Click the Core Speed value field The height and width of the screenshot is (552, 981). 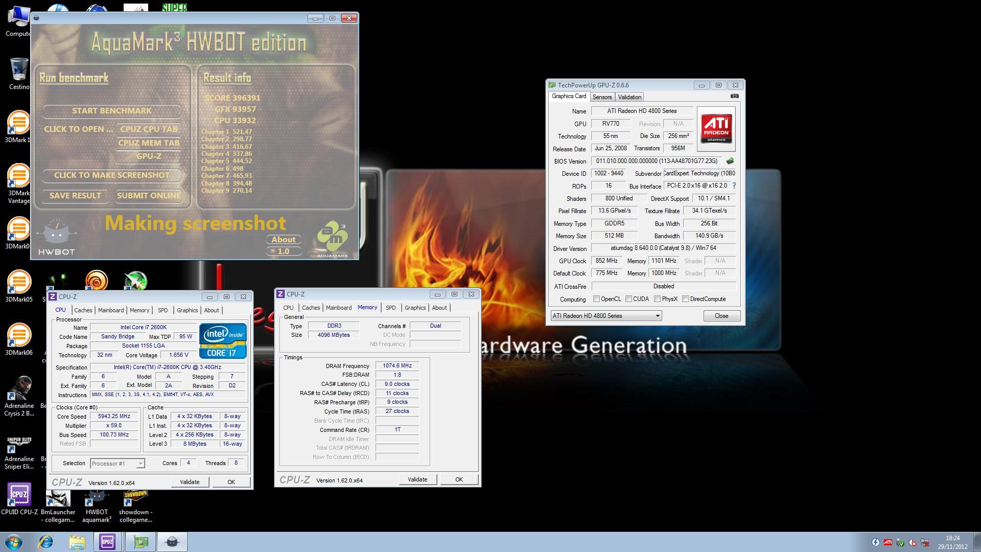(x=114, y=416)
